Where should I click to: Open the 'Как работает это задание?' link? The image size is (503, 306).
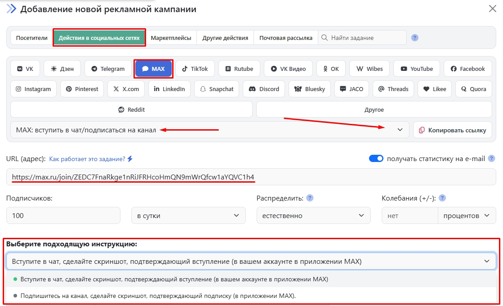[87, 159]
